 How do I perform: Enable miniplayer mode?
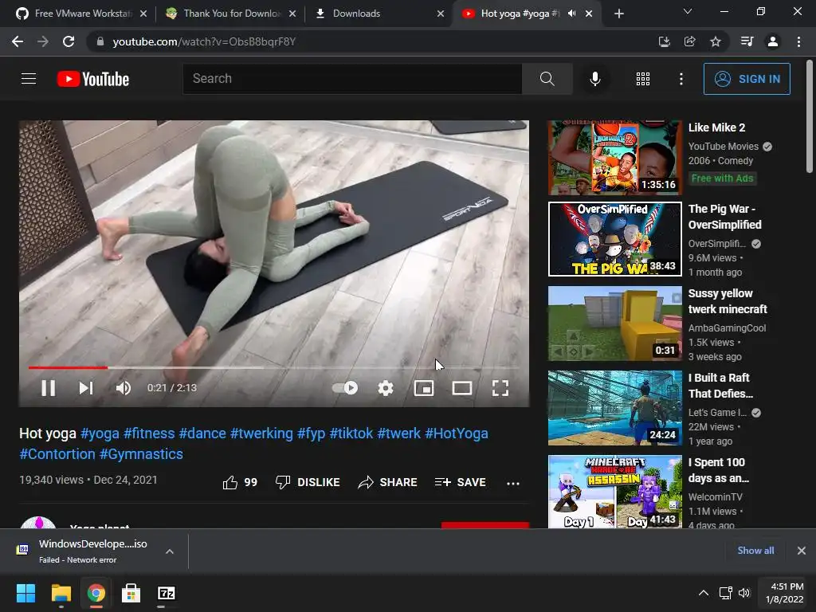(424, 388)
